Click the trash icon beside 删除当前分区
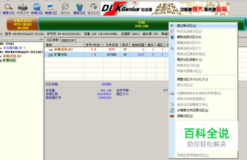Viewport: 247px width, 160px height. pyautogui.click(x=172, y=37)
